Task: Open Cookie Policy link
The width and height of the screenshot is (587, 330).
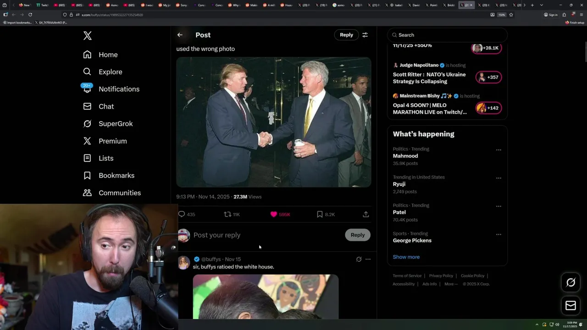Action: pos(472,276)
